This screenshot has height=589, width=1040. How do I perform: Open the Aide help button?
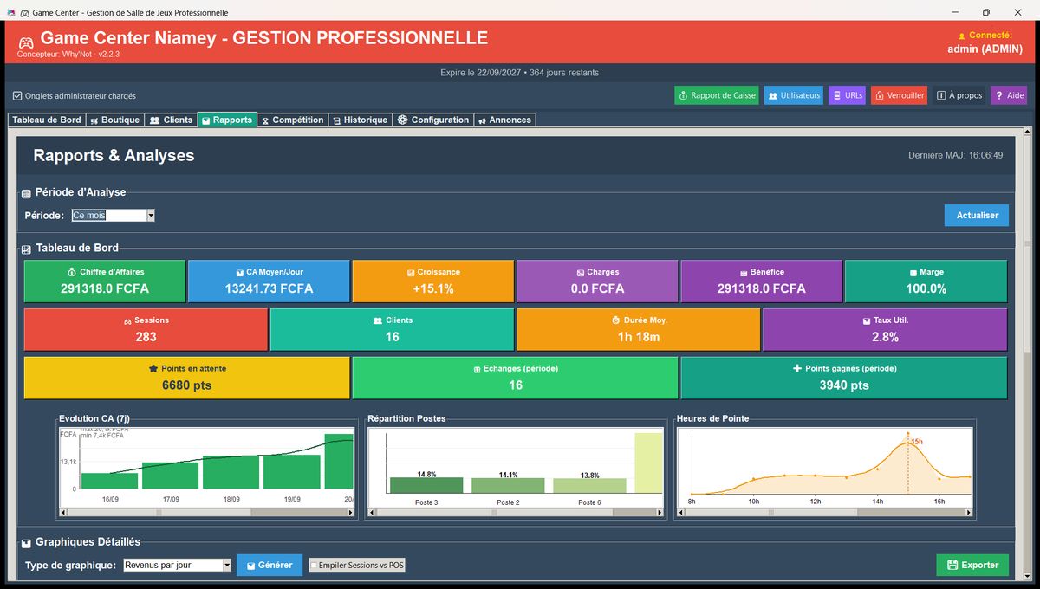(x=1009, y=95)
